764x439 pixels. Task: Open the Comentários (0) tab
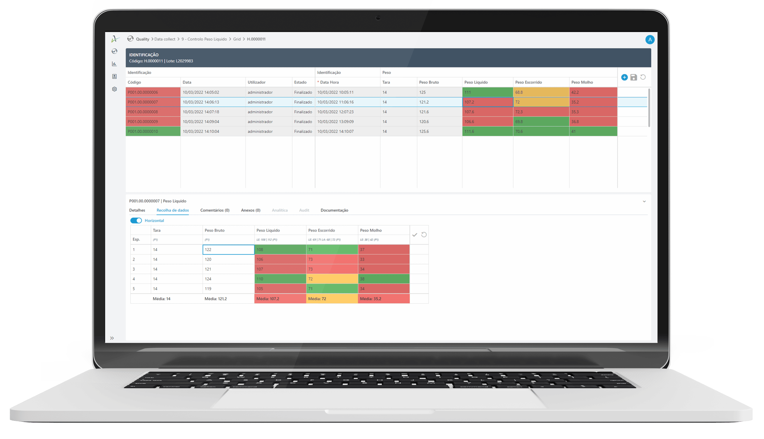(215, 210)
